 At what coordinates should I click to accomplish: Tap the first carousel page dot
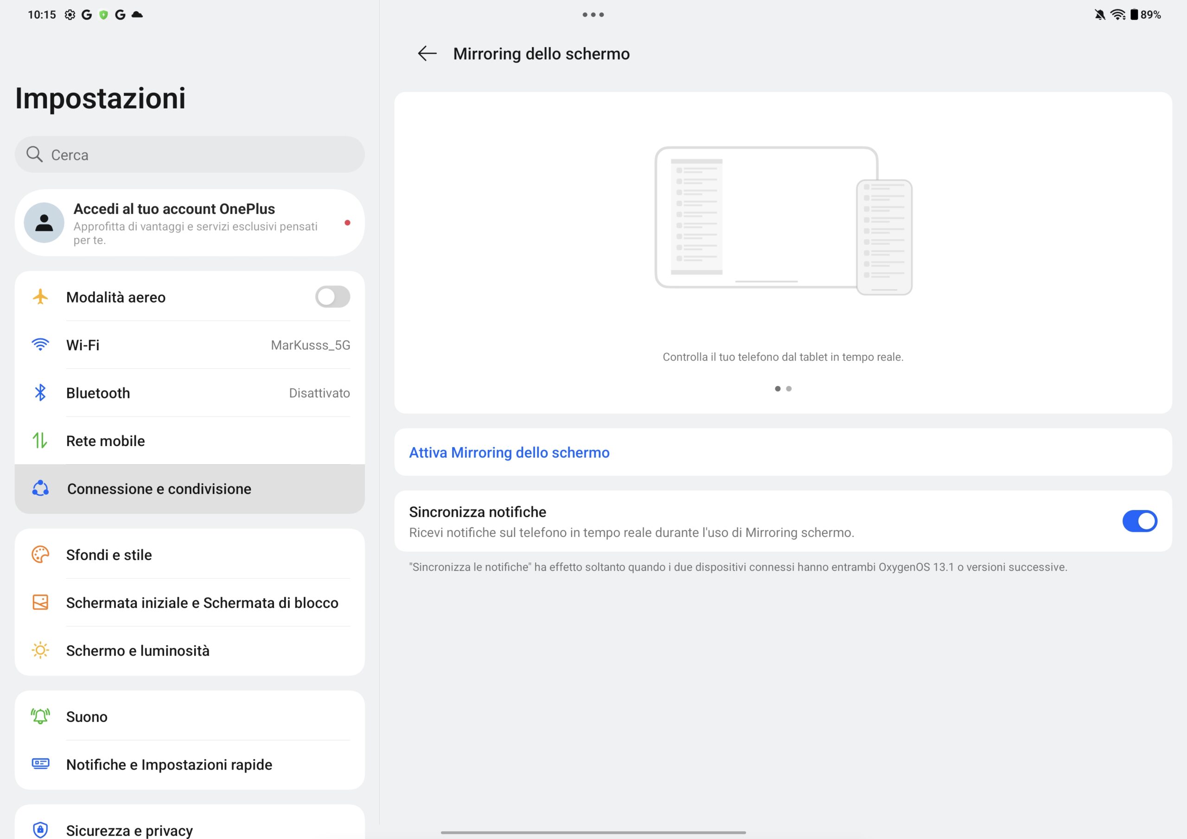(x=778, y=389)
